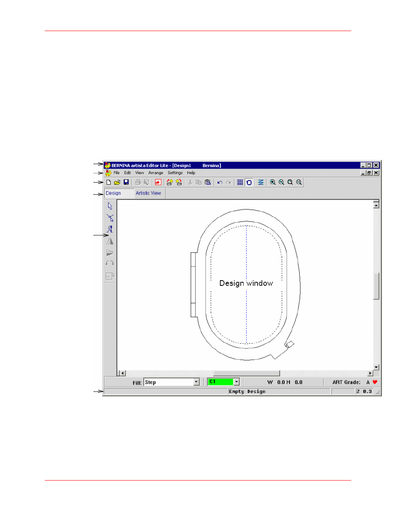Viewport: 396px width, 512px height.
Task: Click the Mirror Horizontal tool
Action: click(x=110, y=241)
